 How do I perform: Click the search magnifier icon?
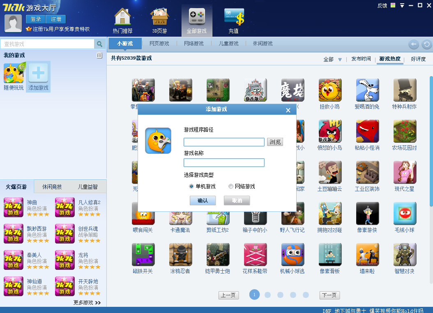coord(100,44)
